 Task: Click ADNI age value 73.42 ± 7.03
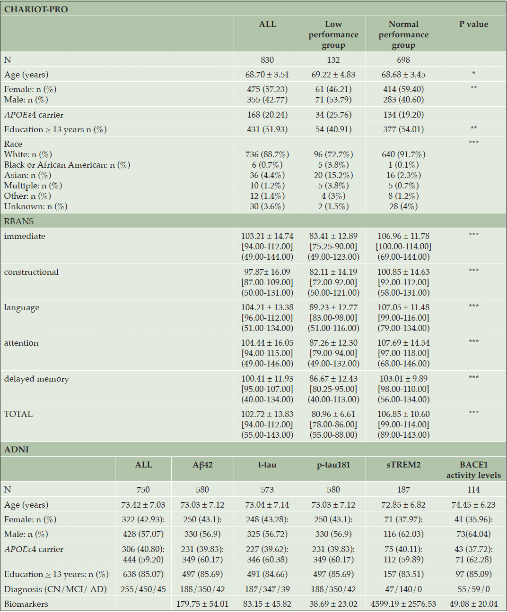tap(143, 505)
